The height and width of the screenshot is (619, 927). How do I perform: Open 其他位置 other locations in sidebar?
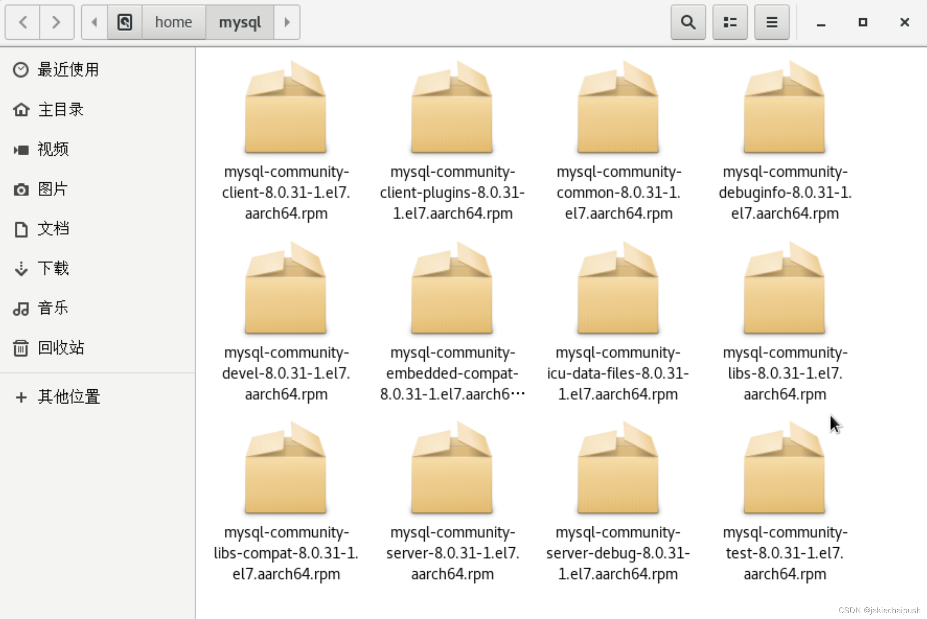[97, 396]
